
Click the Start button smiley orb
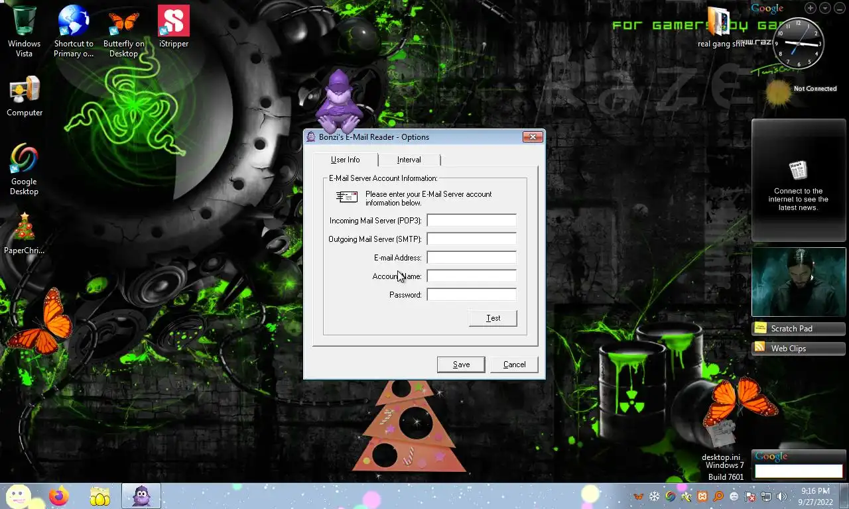tap(19, 496)
